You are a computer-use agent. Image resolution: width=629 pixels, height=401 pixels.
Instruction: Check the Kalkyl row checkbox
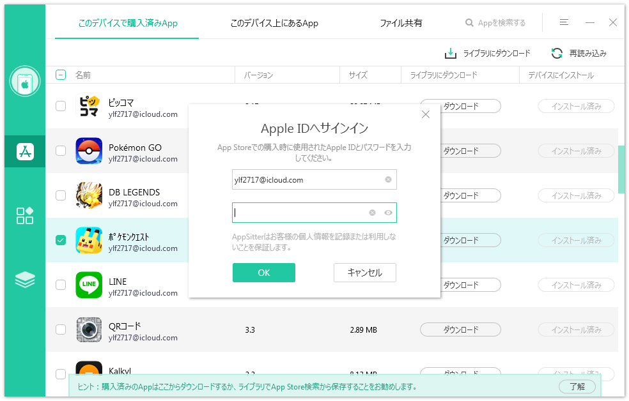[x=61, y=374]
